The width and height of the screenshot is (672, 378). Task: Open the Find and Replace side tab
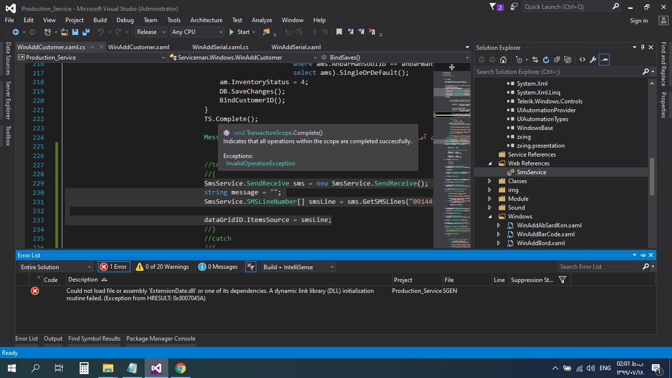[663, 64]
